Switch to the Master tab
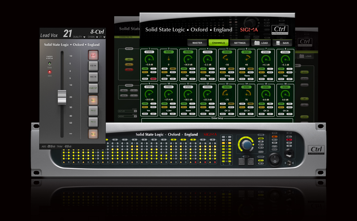The width and height of the screenshot is (357, 221). 197,43
